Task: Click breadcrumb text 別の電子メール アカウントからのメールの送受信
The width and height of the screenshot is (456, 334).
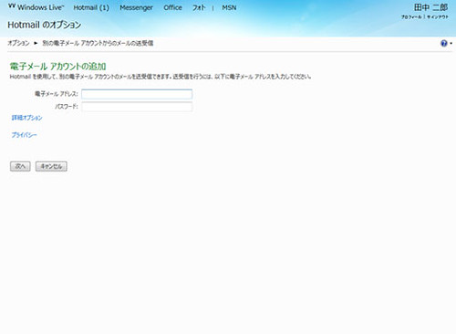Action: (x=98, y=43)
